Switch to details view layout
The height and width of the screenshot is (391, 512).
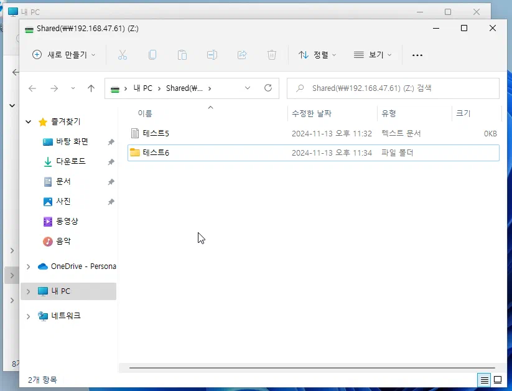(x=483, y=380)
